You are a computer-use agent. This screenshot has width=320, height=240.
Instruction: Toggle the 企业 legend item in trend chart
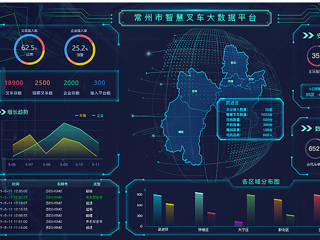[98, 116]
